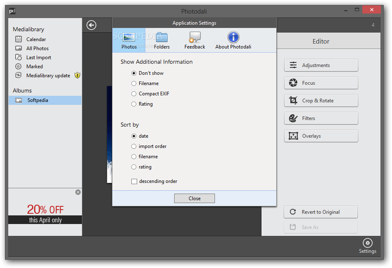Viewport: 392px width, 268px height.
Task: Click the Medialibrary update entry
Action: 48,75
